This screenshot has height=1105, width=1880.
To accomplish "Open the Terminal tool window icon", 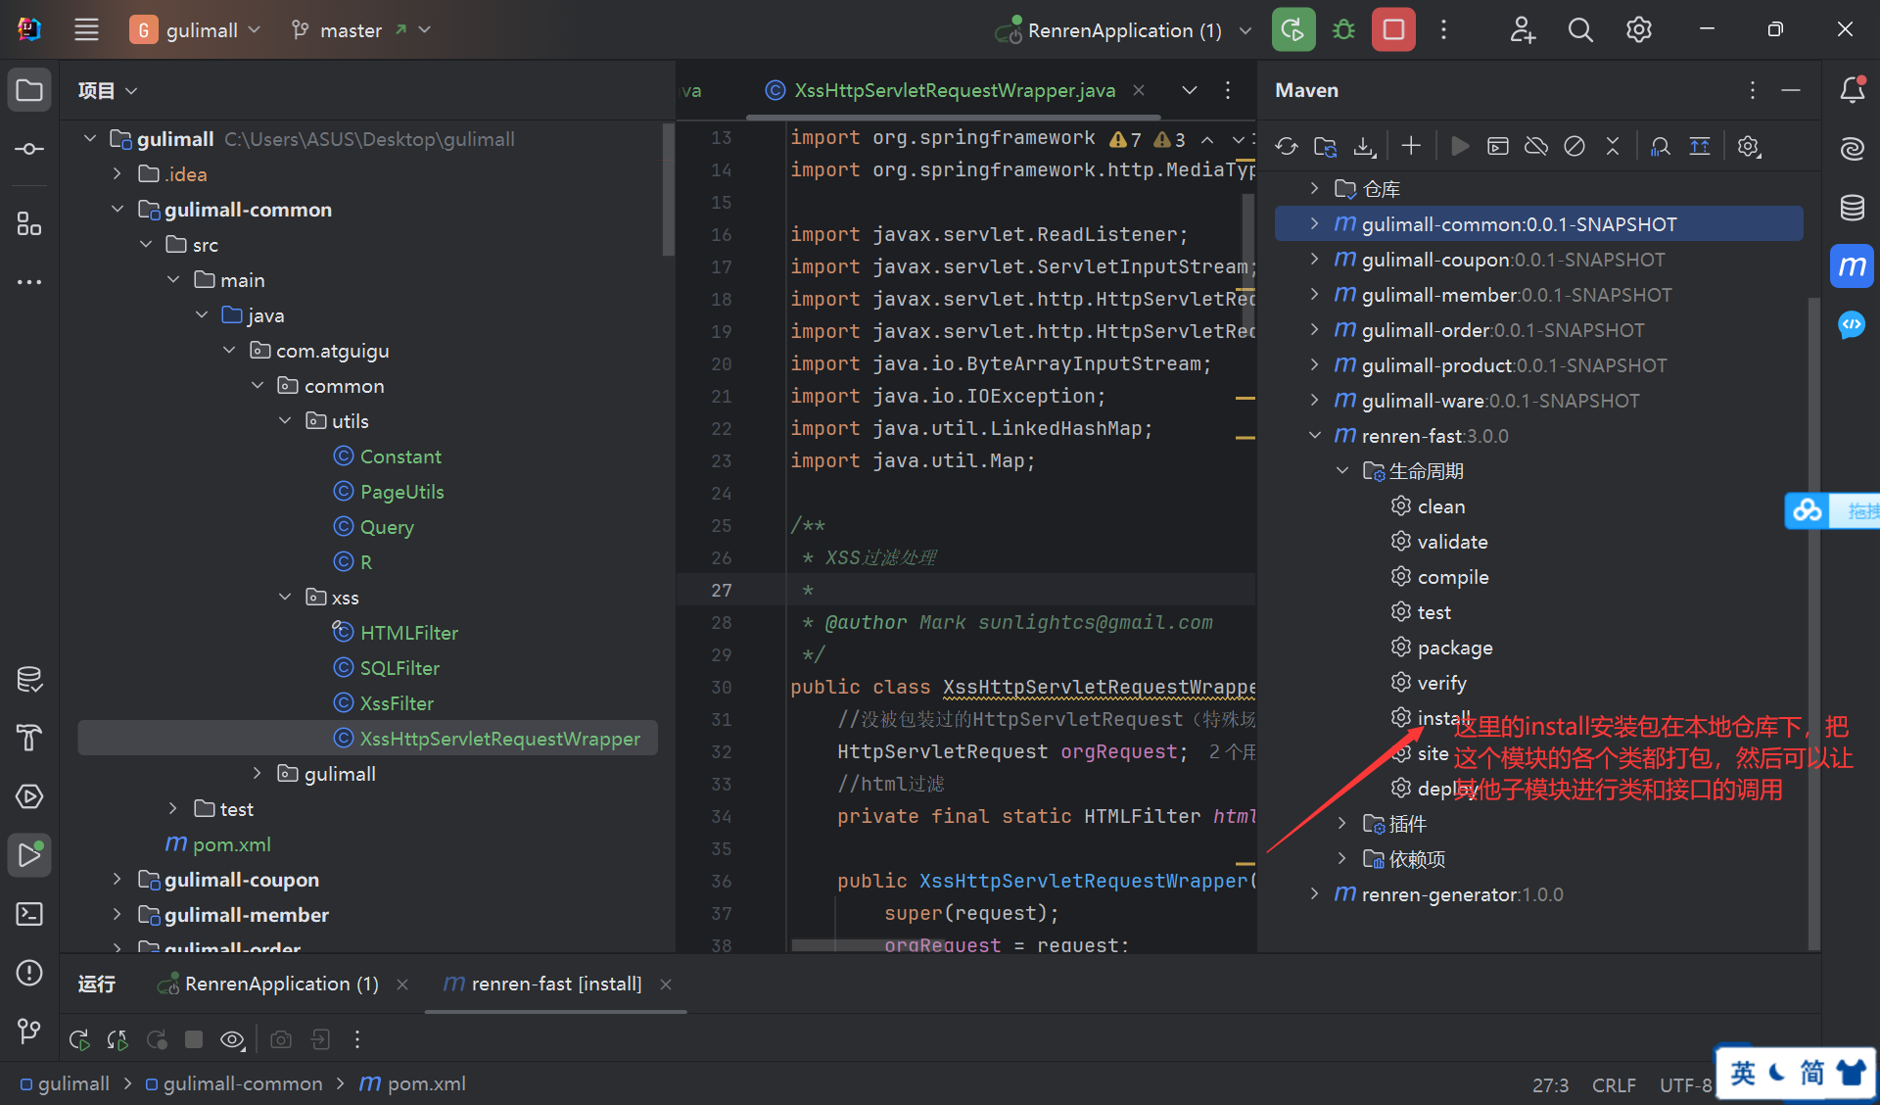I will 29,914.
